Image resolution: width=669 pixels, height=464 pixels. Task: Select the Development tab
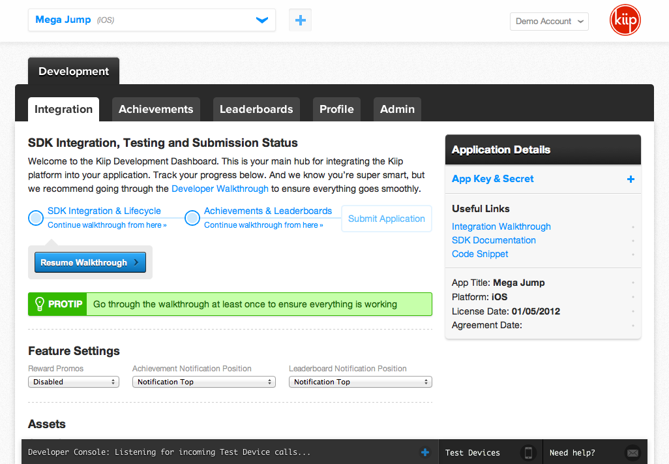click(x=74, y=71)
